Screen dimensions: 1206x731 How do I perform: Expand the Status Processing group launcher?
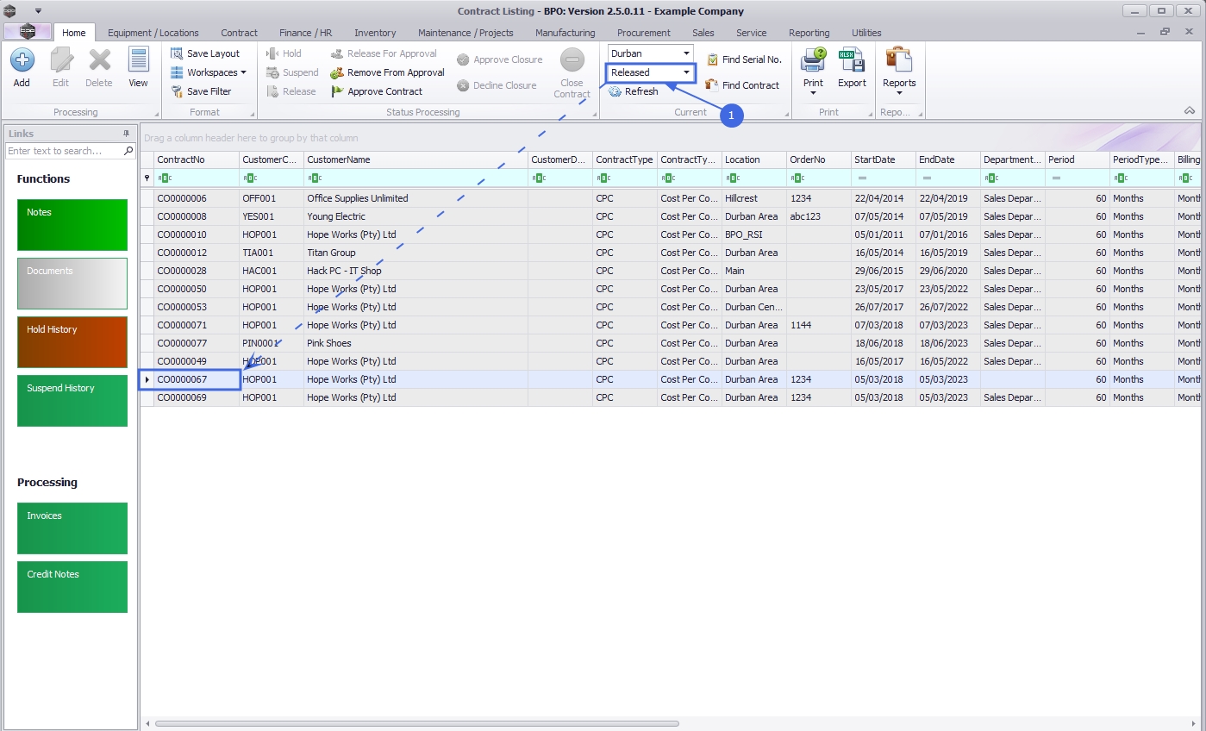coord(593,114)
